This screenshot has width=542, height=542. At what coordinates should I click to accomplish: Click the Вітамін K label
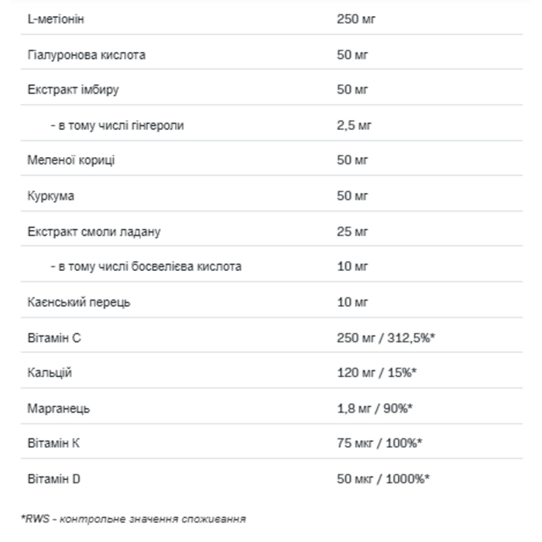(x=53, y=443)
